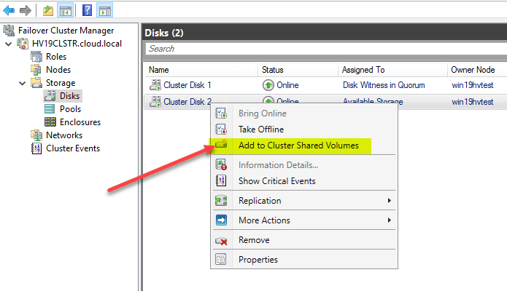Click the HV19CLSTR.cloud.local cluster icon
507x291 pixels.
pos(23,44)
